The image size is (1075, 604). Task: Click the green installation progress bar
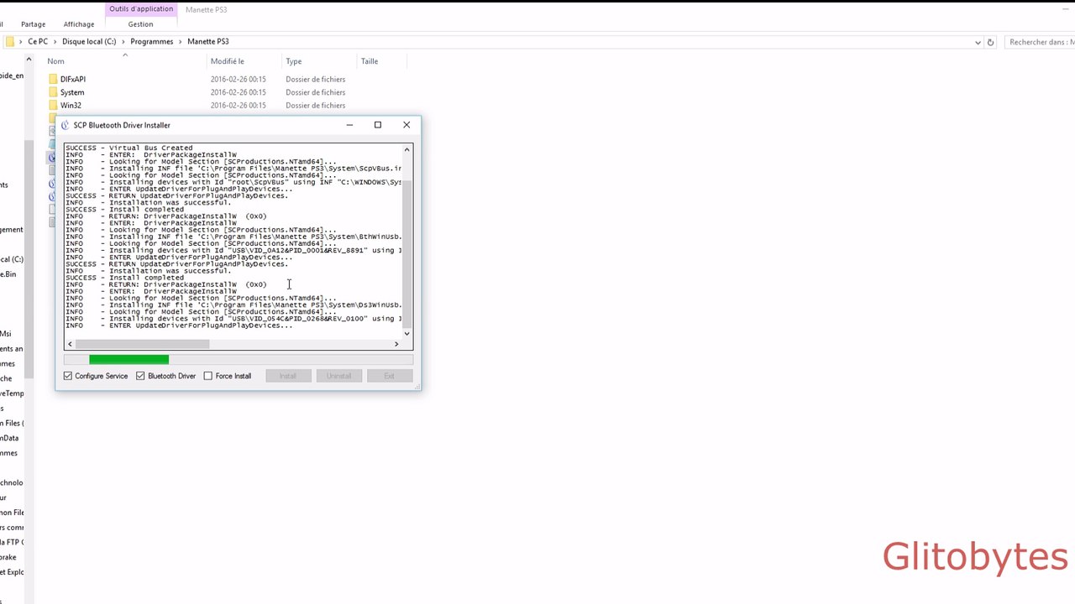(x=128, y=360)
